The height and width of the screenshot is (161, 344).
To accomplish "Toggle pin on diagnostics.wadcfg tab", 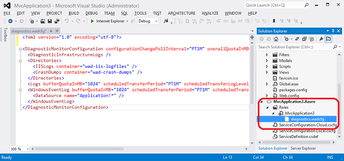I will [x=51, y=31].
